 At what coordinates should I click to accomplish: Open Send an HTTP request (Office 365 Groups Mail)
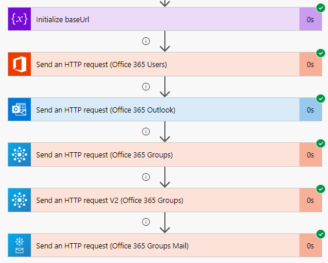coord(165,246)
